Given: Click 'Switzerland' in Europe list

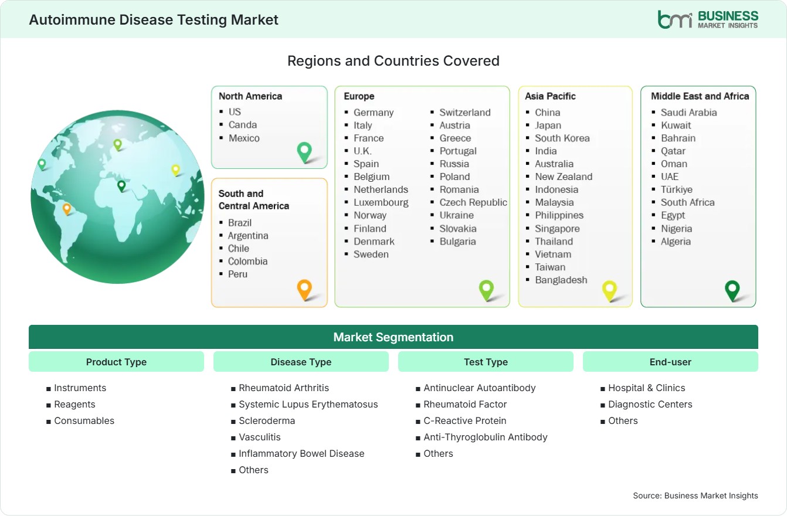Looking at the screenshot, I should tap(465, 112).
